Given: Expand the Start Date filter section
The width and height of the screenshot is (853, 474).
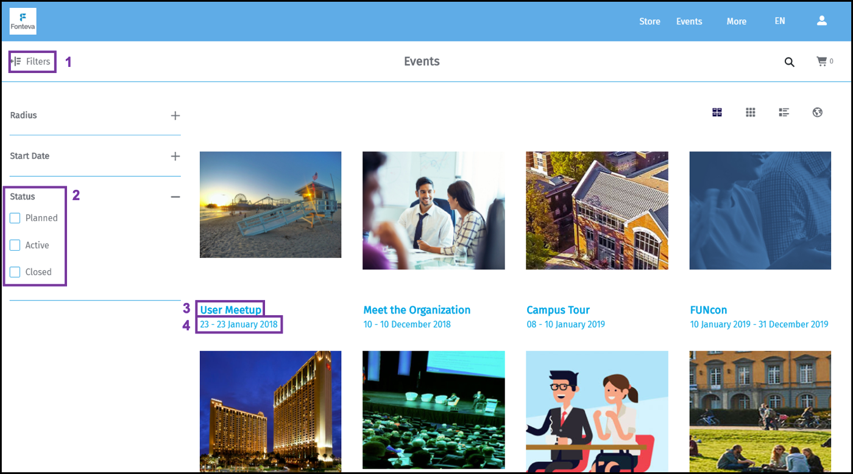Looking at the screenshot, I should 175,156.
